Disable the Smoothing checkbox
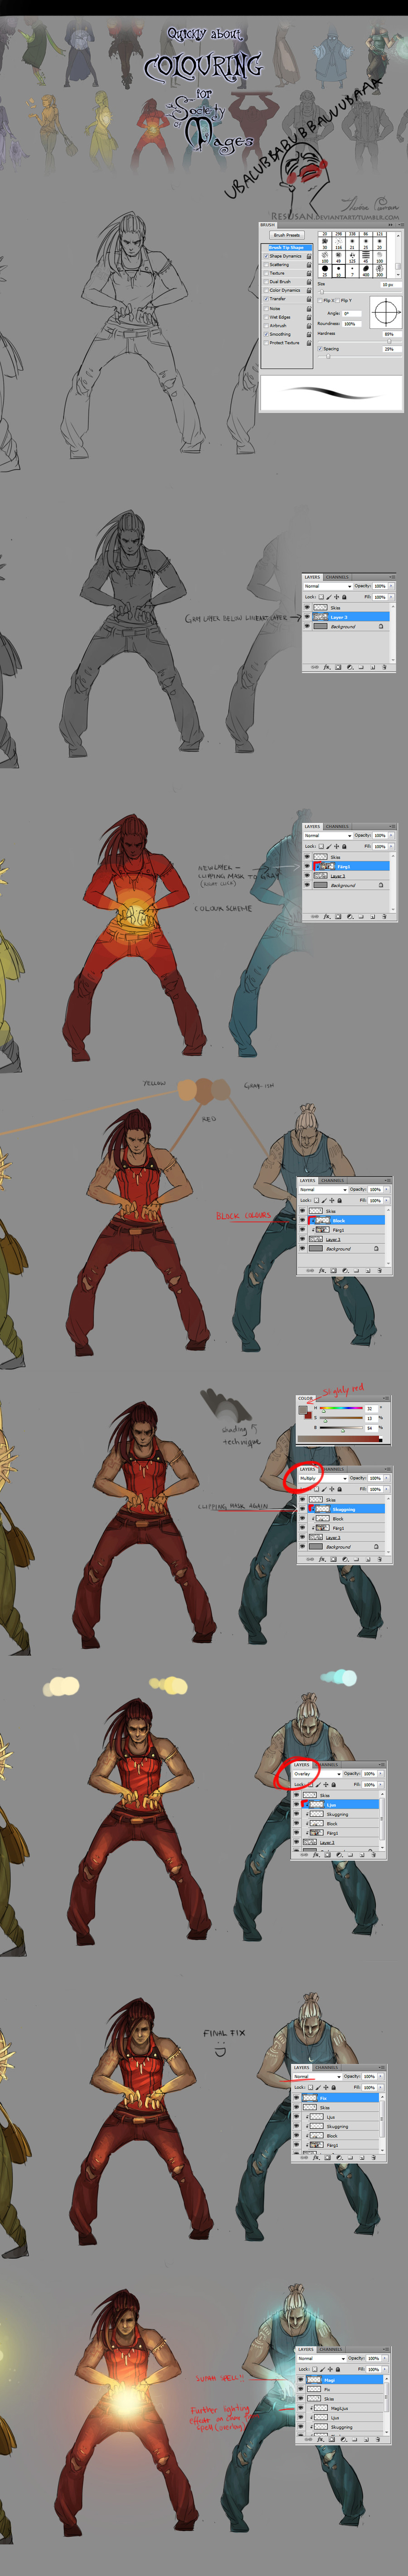 click(x=266, y=334)
